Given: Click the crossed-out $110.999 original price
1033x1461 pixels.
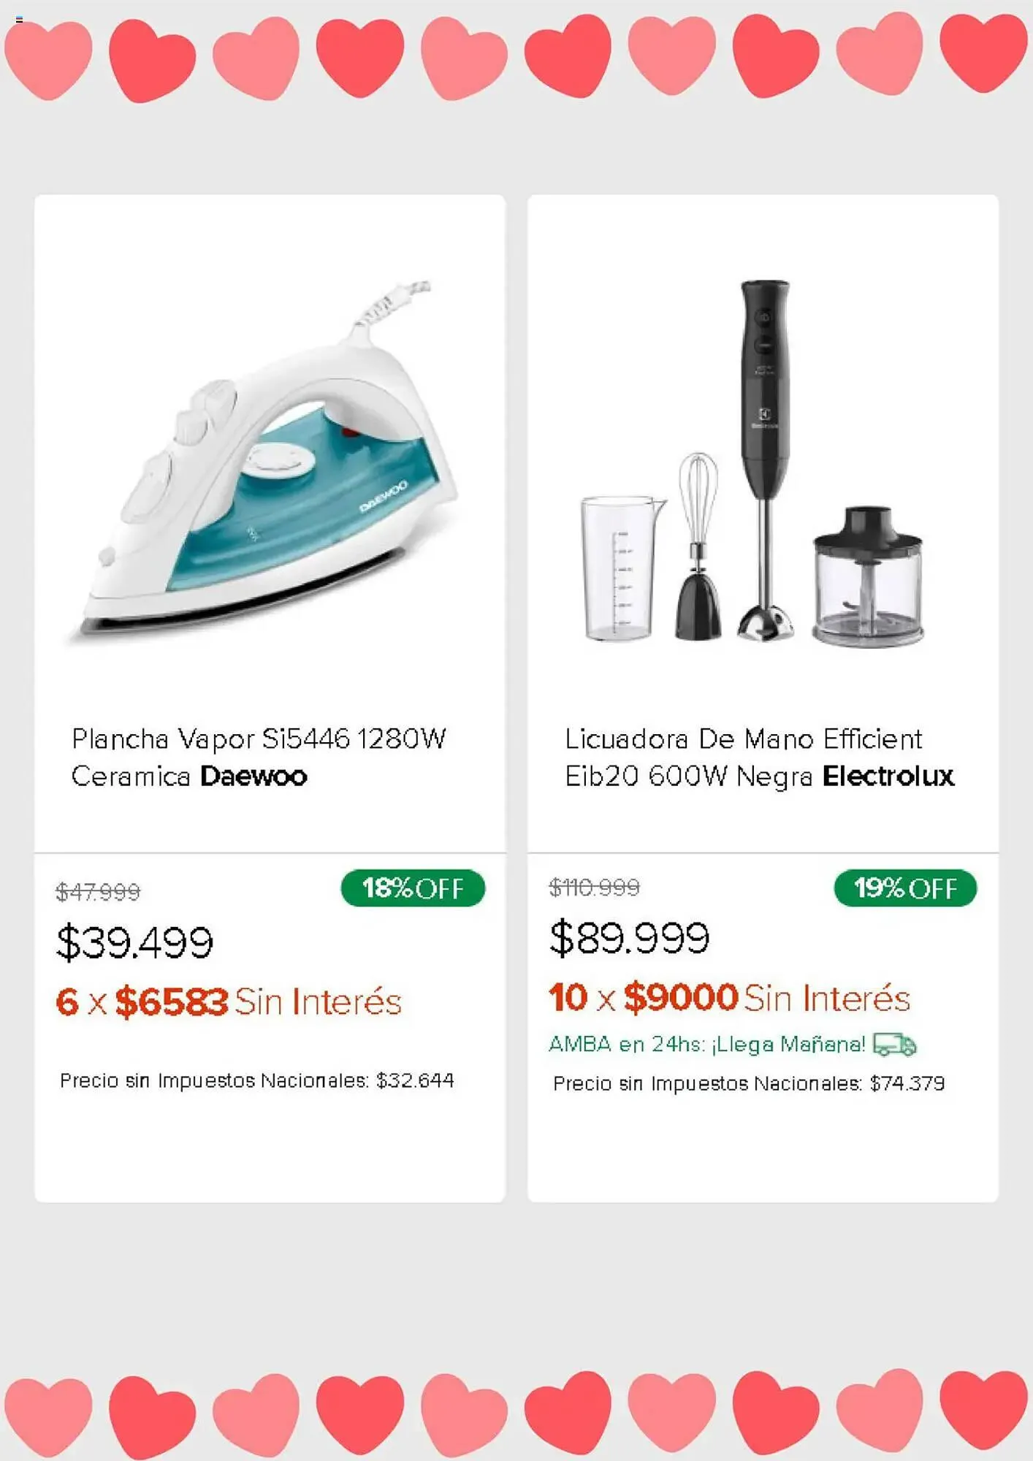Looking at the screenshot, I should pyautogui.click(x=595, y=888).
